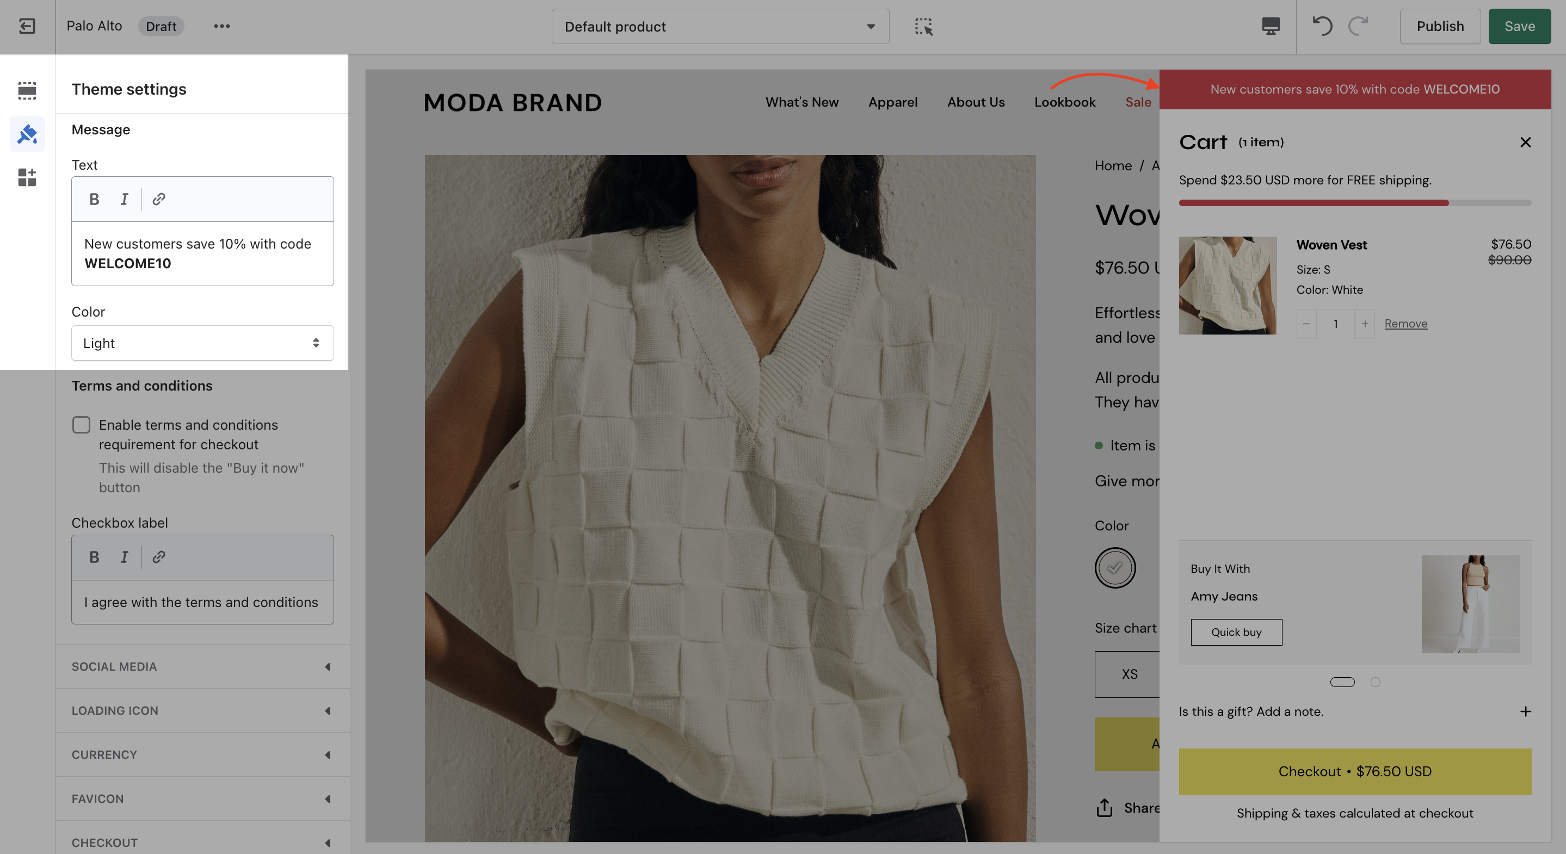Increase Woven Vest quantity with plus

point(1365,324)
